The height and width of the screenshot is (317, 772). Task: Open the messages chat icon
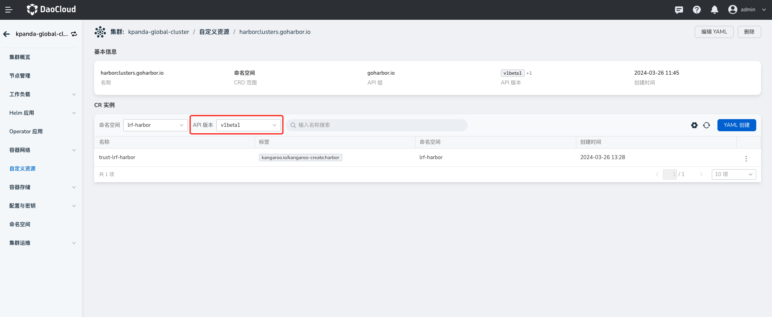pyautogui.click(x=679, y=10)
